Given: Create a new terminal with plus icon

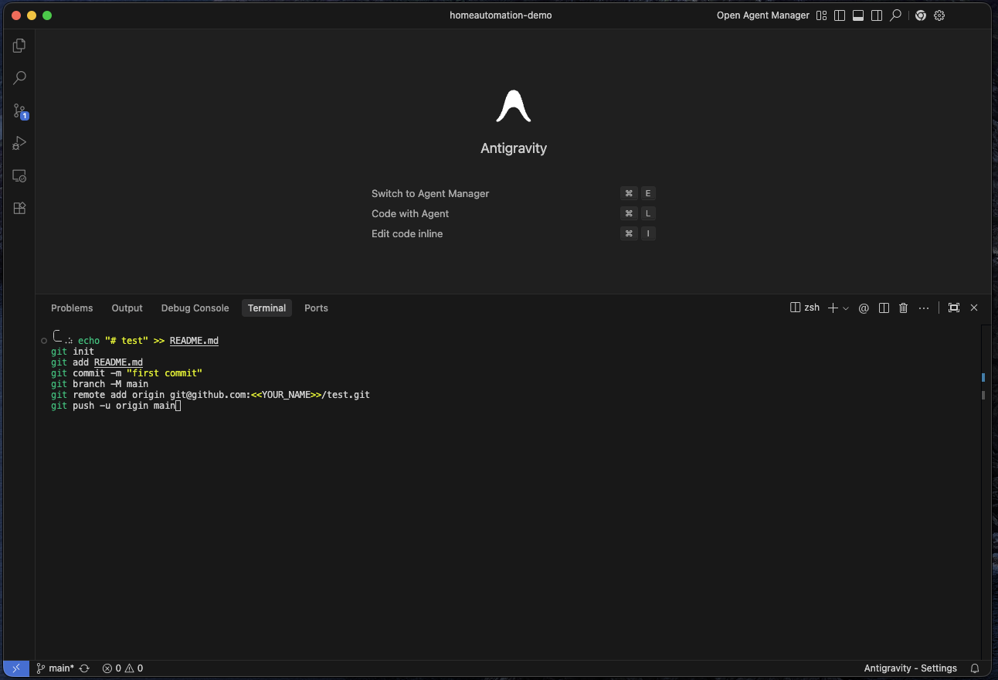Looking at the screenshot, I should [x=833, y=308].
